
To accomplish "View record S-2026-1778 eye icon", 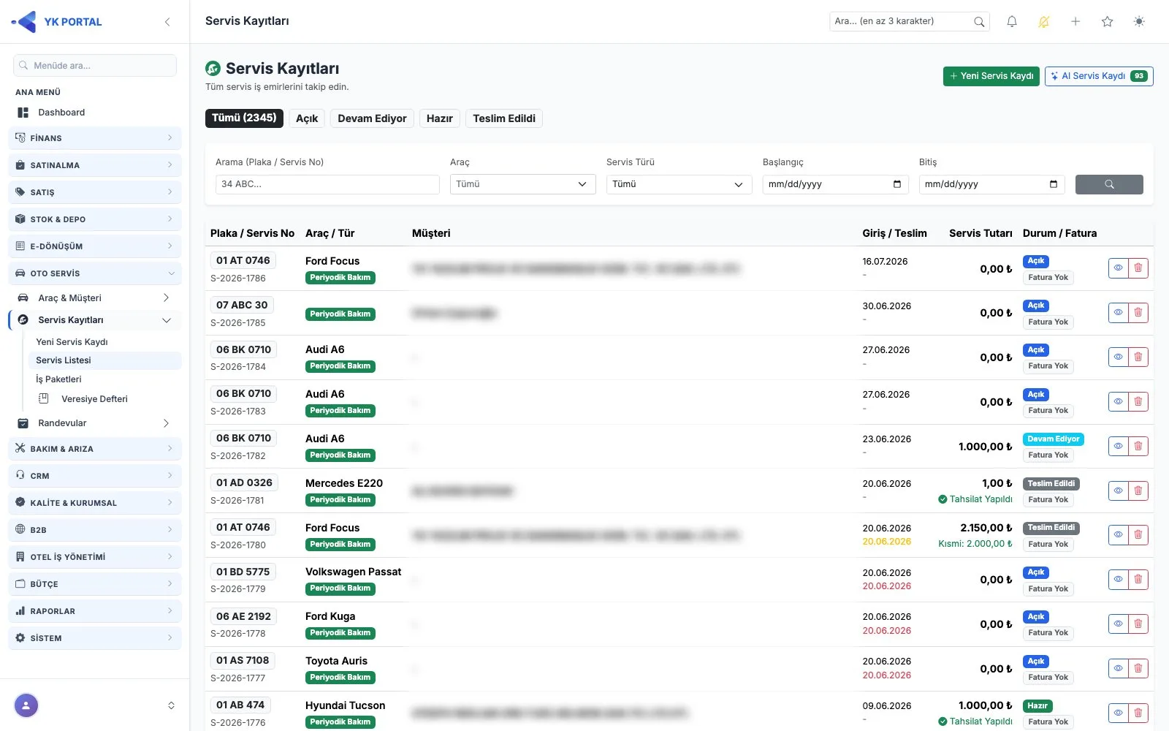I will pyautogui.click(x=1119, y=624).
